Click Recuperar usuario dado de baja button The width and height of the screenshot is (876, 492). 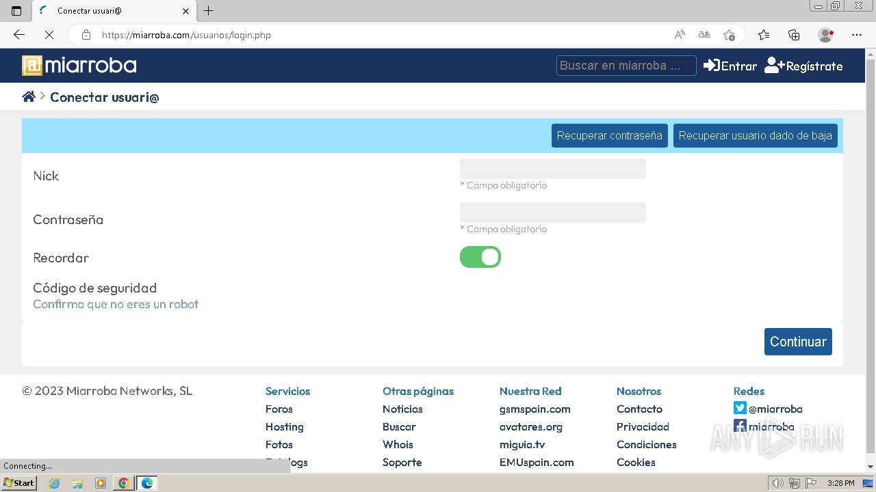click(x=756, y=135)
